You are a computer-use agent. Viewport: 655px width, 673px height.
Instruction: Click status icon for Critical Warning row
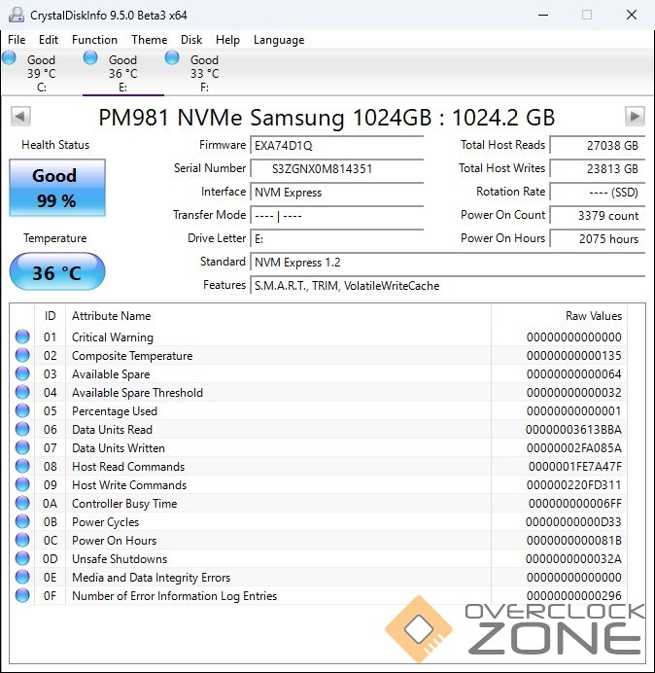22,336
